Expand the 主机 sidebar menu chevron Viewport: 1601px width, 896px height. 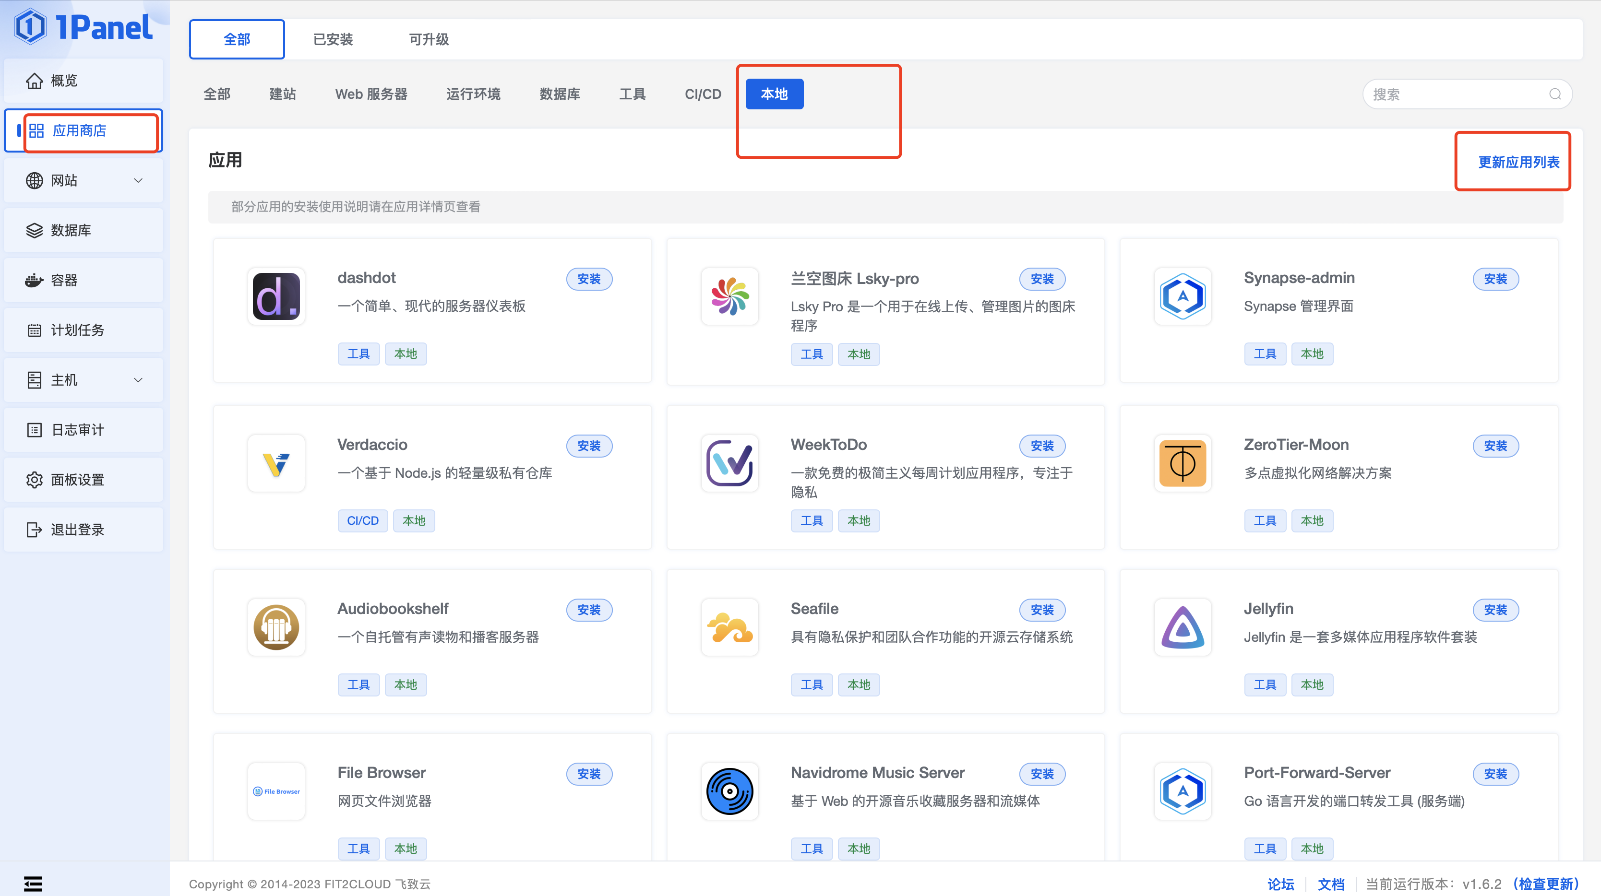click(138, 380)
